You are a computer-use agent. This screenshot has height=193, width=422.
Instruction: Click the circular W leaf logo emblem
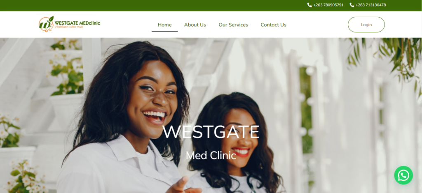(x=46, y=24)
